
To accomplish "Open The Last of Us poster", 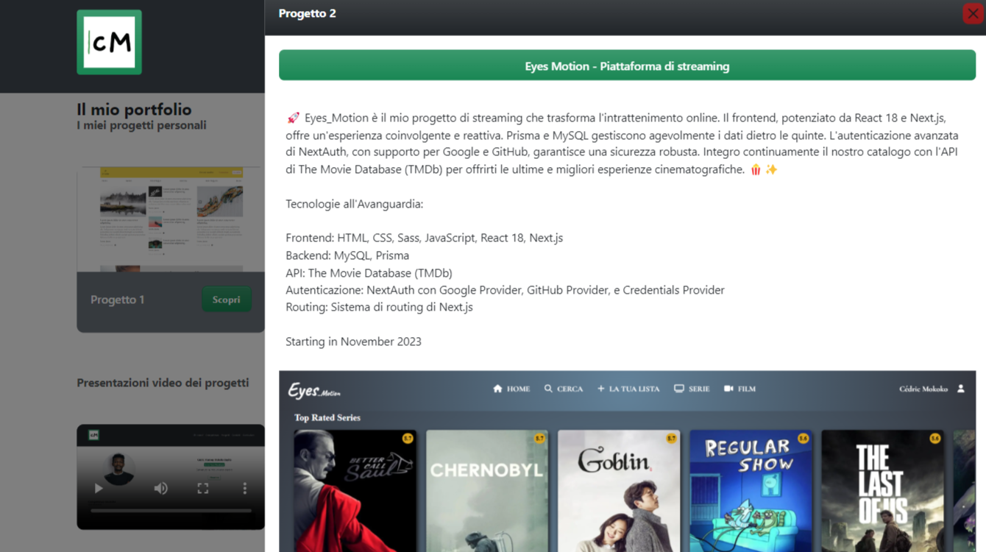I will pos(882,491).
